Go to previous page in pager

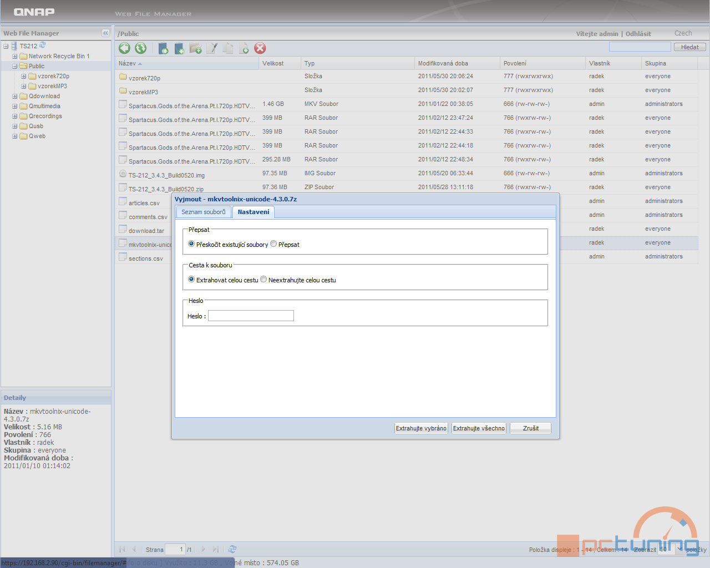(x=134, y=549)
